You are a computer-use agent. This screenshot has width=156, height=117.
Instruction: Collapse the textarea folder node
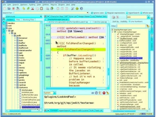tap(15, 87)
